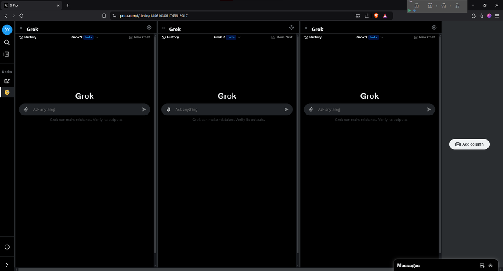Open Brave Shields lion icon

tap(376, 15)
